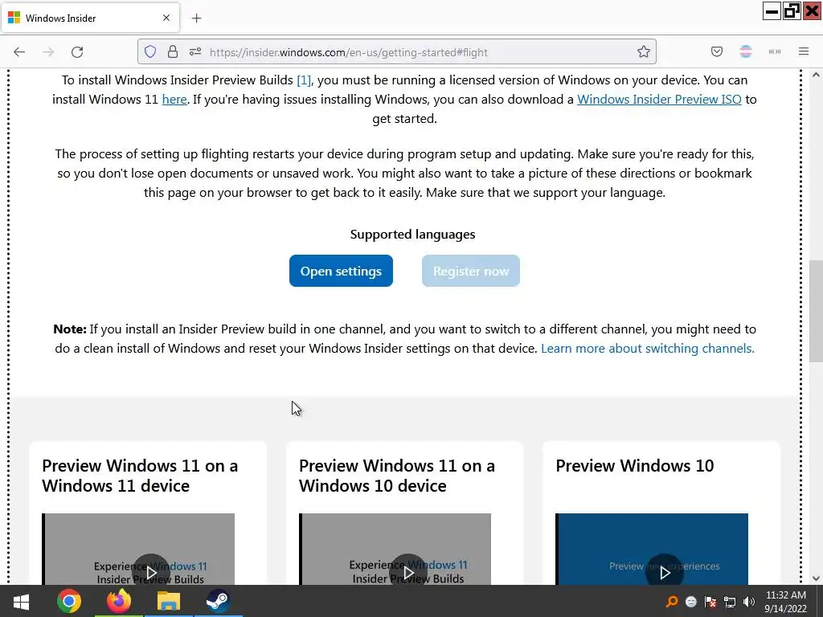Screen dimensions: 823x617
Task: Reload the current page
Action: tap(77, 52)
